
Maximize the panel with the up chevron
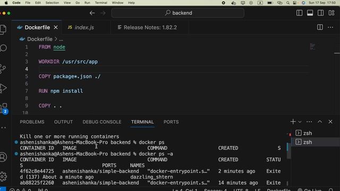click(320, 121)
